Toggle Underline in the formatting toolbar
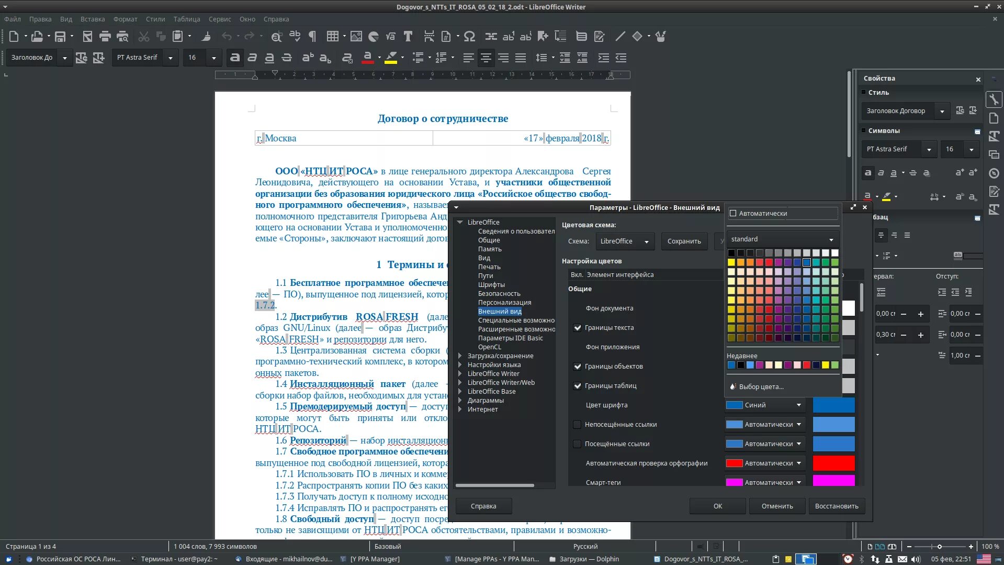The width and height of the screenshot is (1004, 565). (269, 58)
